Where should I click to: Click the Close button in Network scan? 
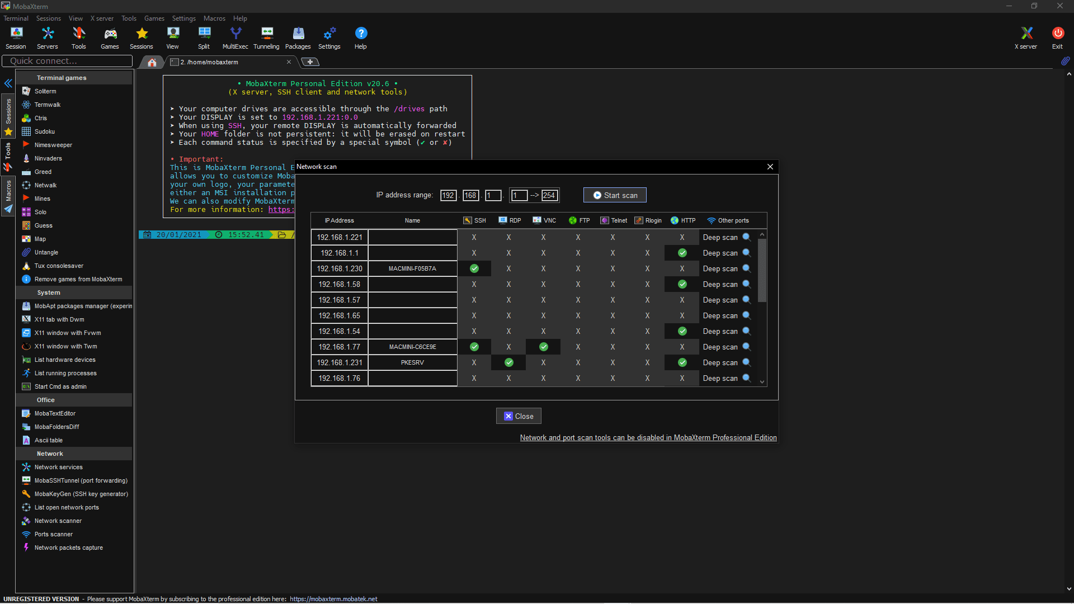coord(519,416)
